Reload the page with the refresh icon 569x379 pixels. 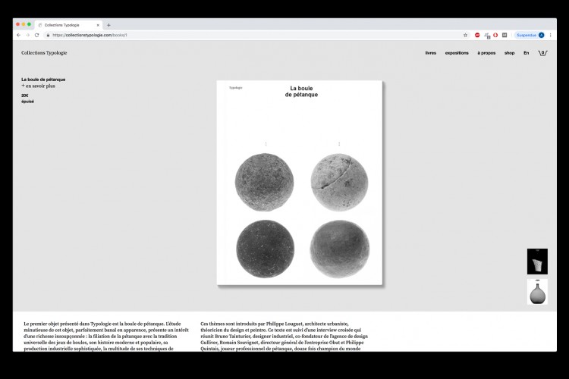(36, 35)
